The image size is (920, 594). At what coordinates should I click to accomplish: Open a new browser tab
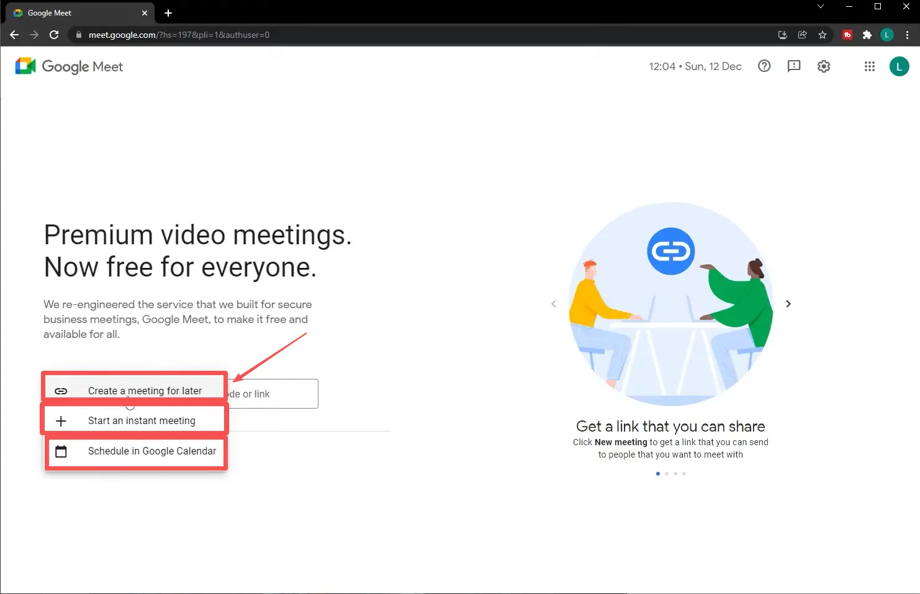tap(168, 12)
